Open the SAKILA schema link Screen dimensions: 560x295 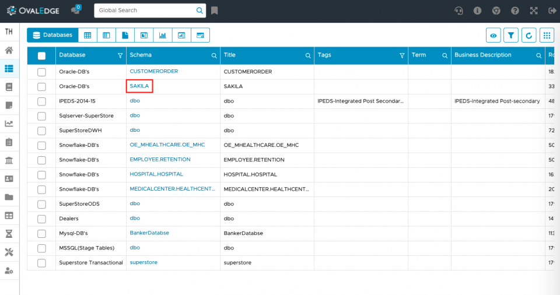tap(139, 86)
